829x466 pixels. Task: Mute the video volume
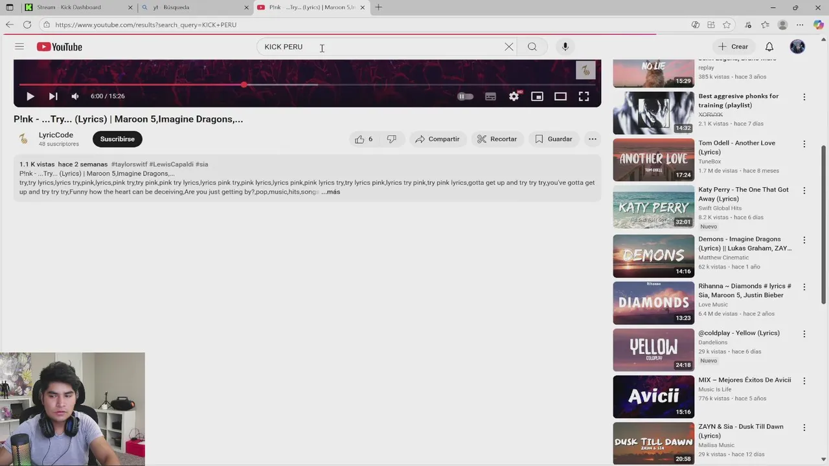click(75, 96)
